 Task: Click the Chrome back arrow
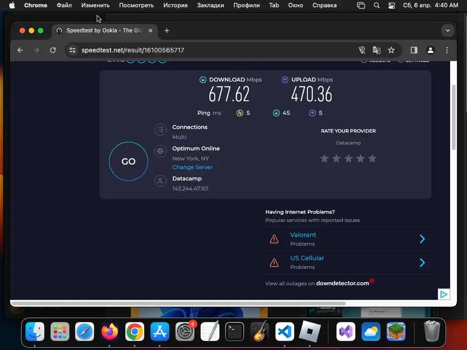point(20,50)
